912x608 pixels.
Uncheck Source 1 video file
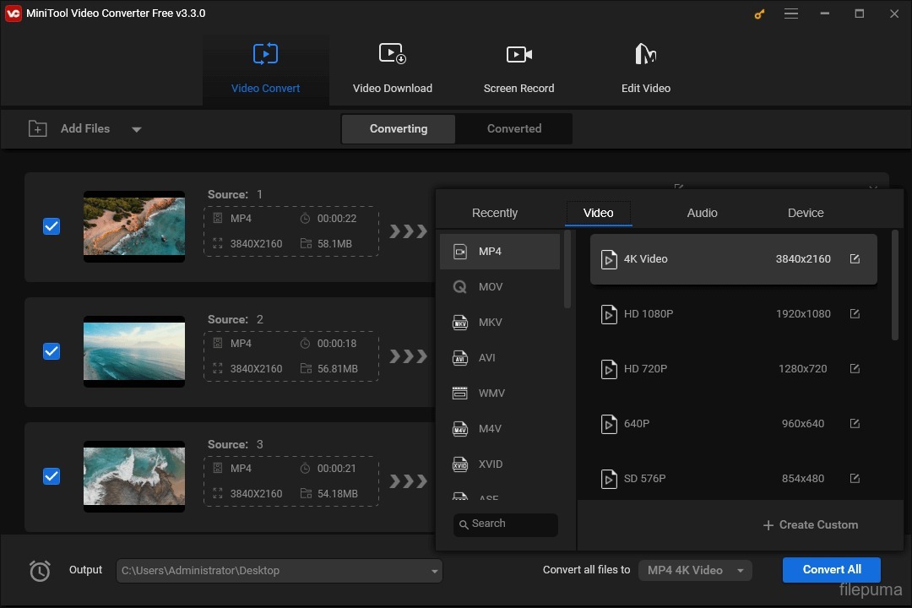52,226
